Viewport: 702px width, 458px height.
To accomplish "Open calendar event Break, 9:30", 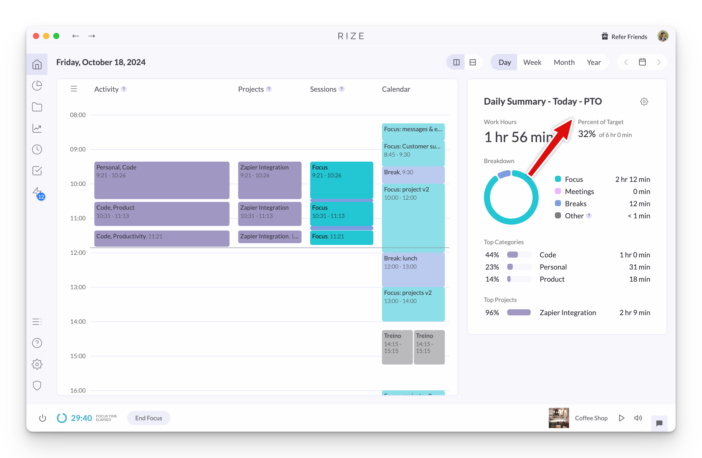I will 413,175.
